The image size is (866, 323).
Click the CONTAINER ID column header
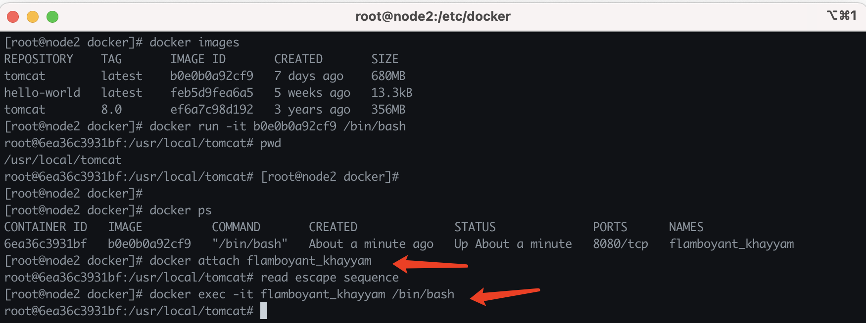pos(46,227)
